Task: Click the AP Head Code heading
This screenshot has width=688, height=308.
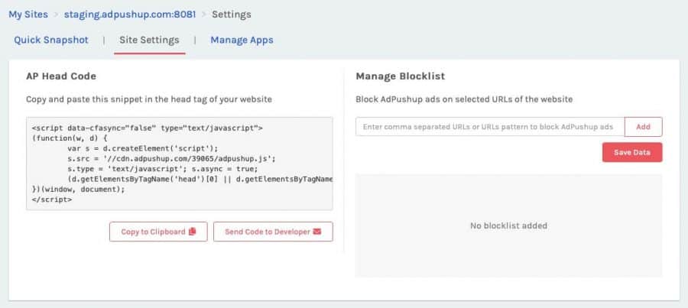Action: (61, 76)
